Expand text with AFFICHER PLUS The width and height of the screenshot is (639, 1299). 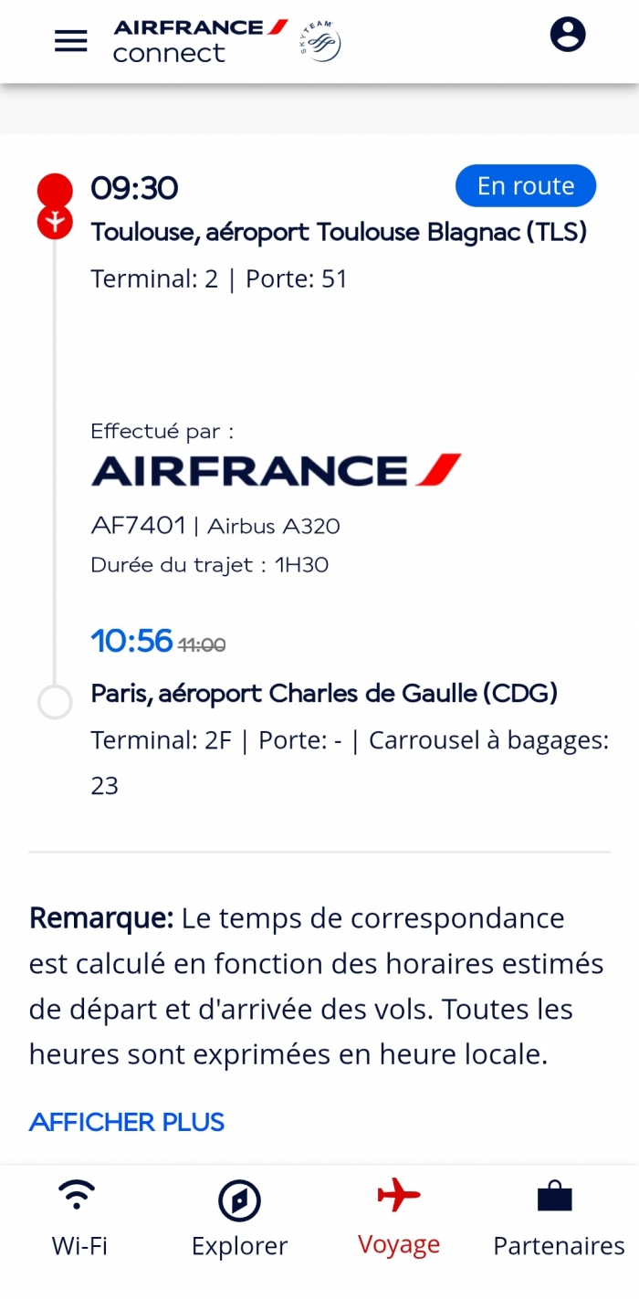pyautogui.click(x=127, y=1122)
